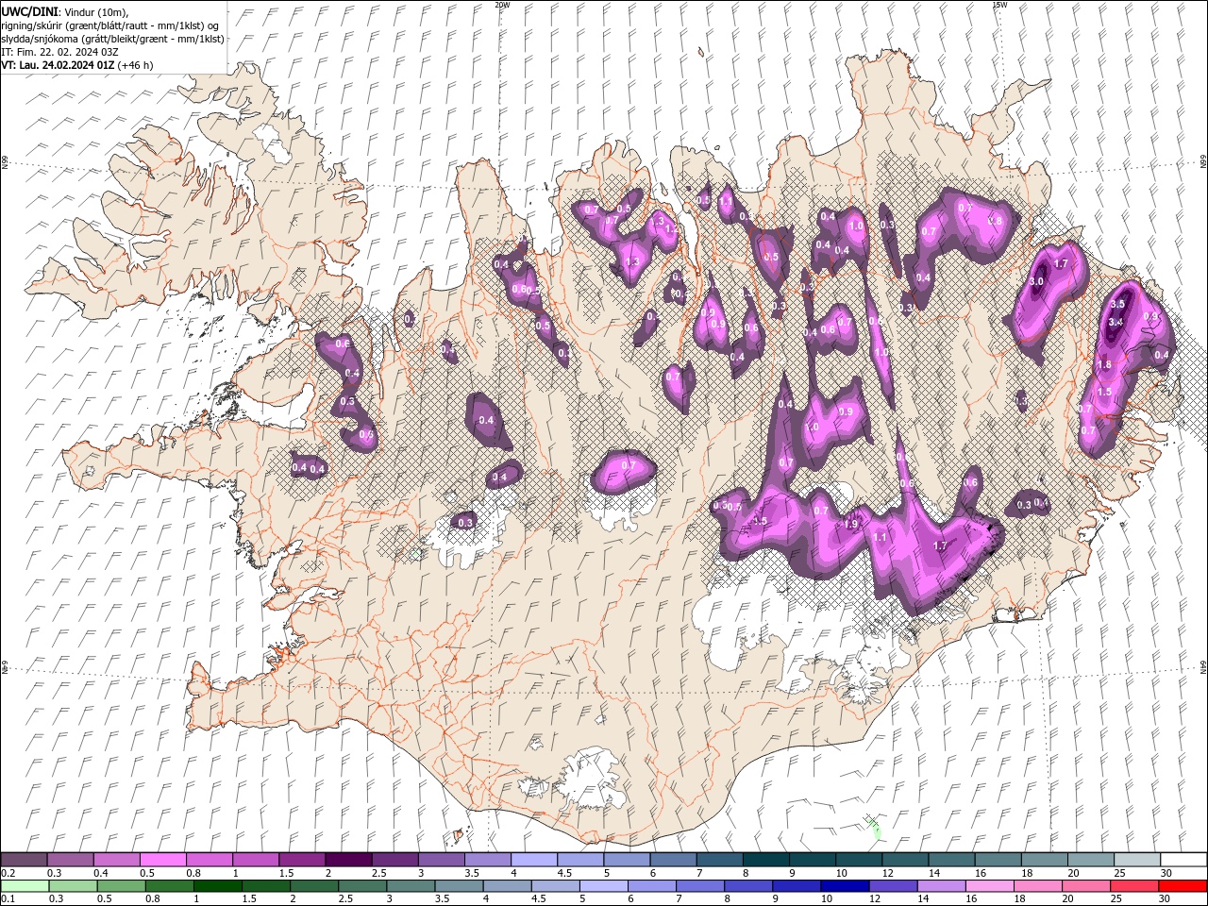Pick the lavender 14–16 rain legend swatch
This screenshot has width=1208, height=906.
(x=940, y=886)
